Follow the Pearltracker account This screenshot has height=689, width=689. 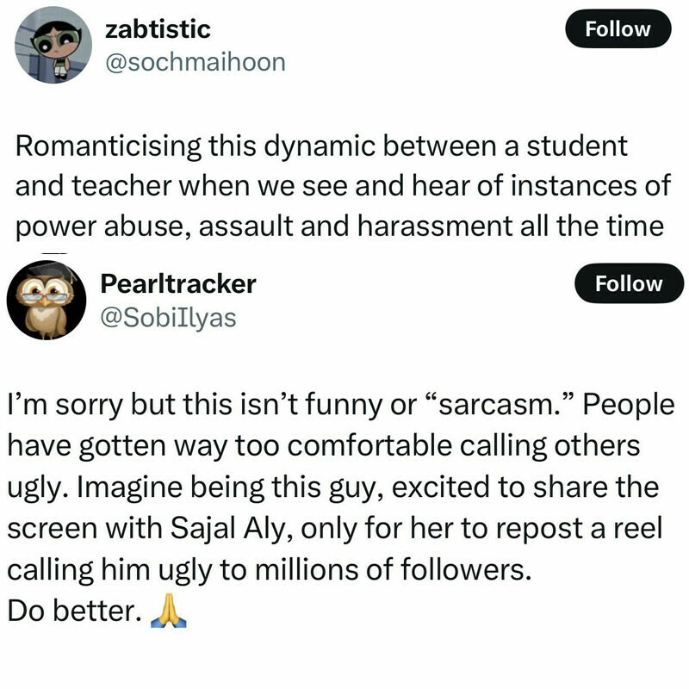630,284
